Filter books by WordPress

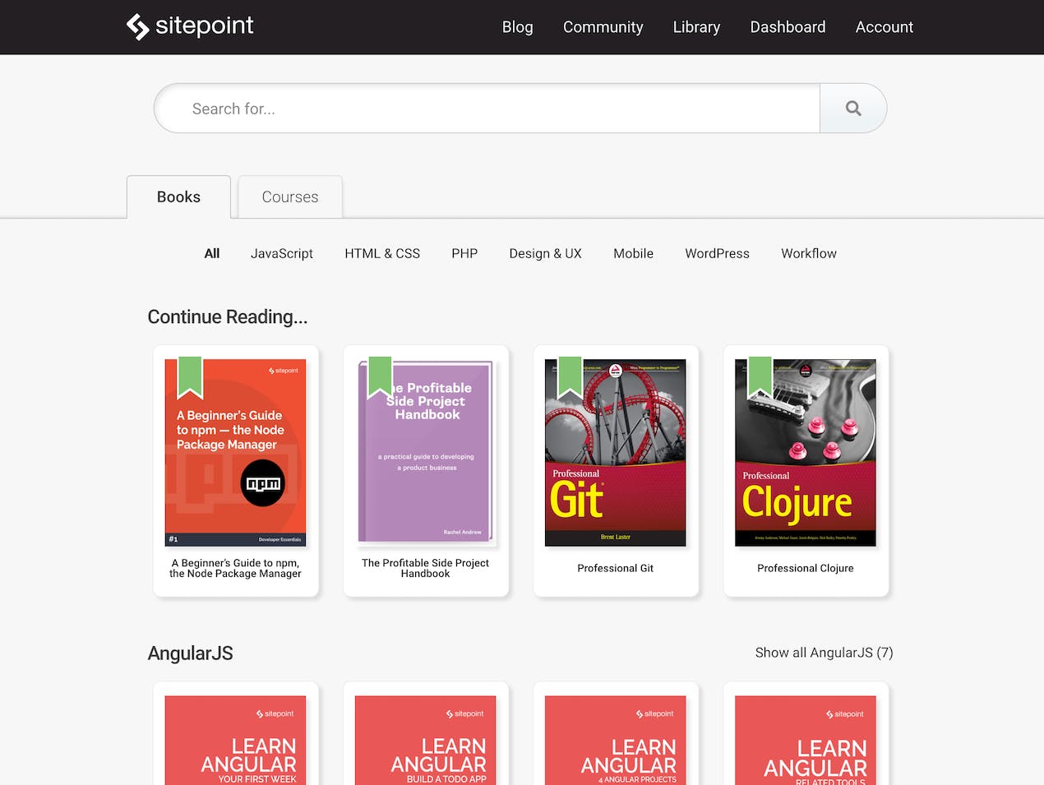pos(718,253)
